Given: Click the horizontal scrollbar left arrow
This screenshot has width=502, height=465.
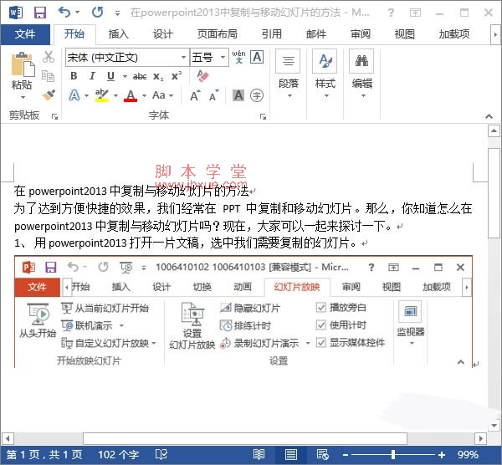Looking at the screenshot, I should (x=8, y=438).
